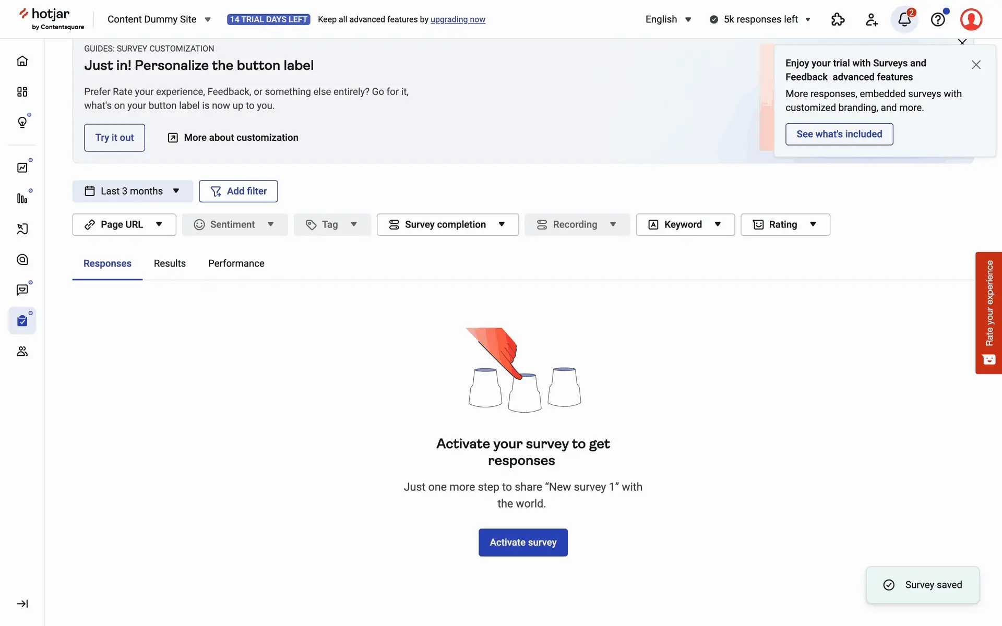Switch to the Performance tab
Screen dimensions: 1002x626
coord(236,263)
